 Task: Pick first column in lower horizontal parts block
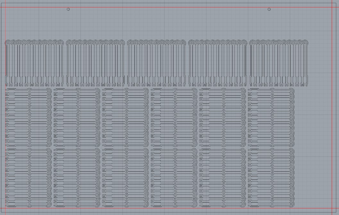[x=29, y=177]
